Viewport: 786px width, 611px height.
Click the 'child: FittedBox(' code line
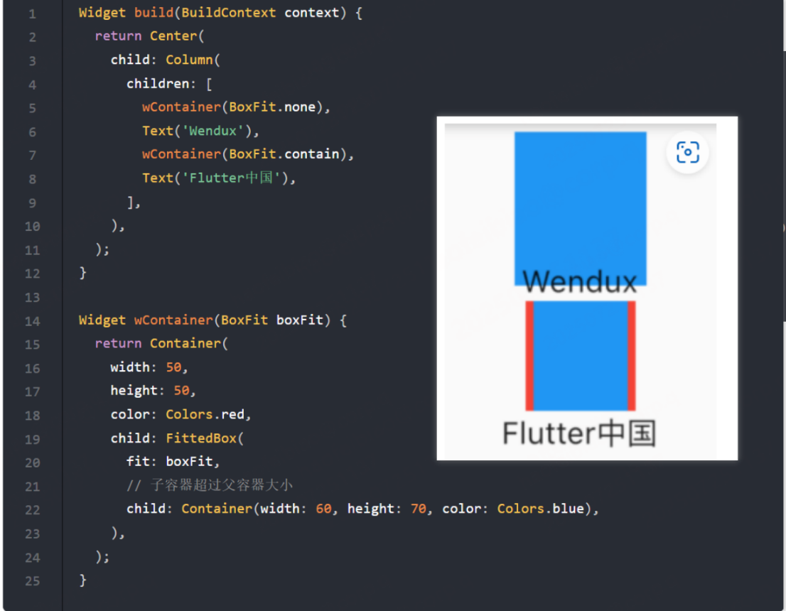click(x=177, y=438)
